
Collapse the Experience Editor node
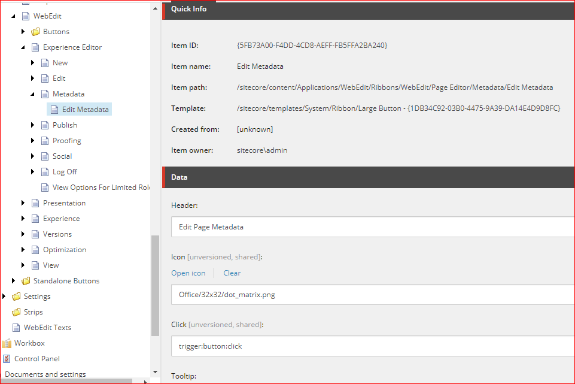point(23,47)
